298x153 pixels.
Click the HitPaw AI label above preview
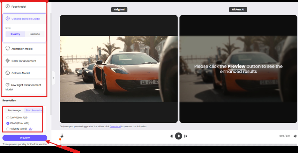point(238,9)
